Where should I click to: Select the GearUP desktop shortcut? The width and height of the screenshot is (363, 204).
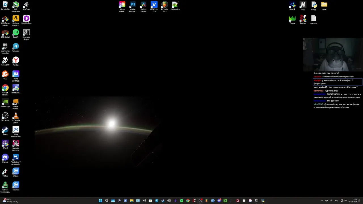pyautogui.click(x=292, y=6)
